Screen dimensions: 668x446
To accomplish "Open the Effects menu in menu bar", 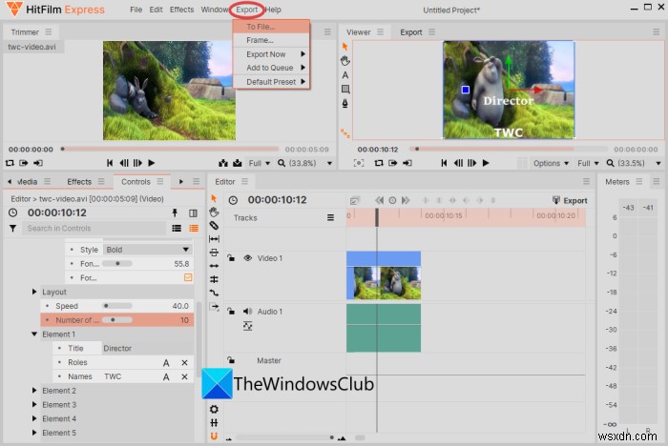I will click(x=181, y=10).
